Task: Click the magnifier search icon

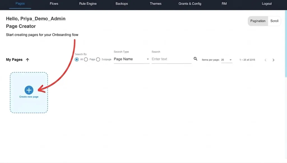Action: click(x=195, y=59)
